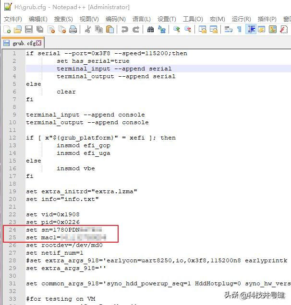Click the line 'terminal_output --append console'
This screenshot has height=305, width=291.
87,122
